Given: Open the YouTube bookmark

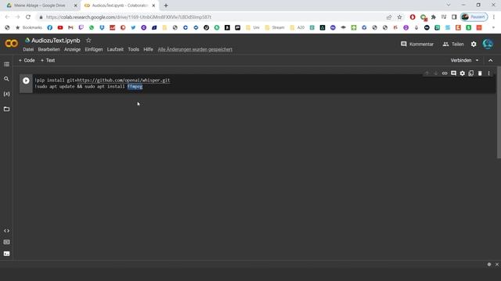Looking at the screenshot, I should point(60,28).
